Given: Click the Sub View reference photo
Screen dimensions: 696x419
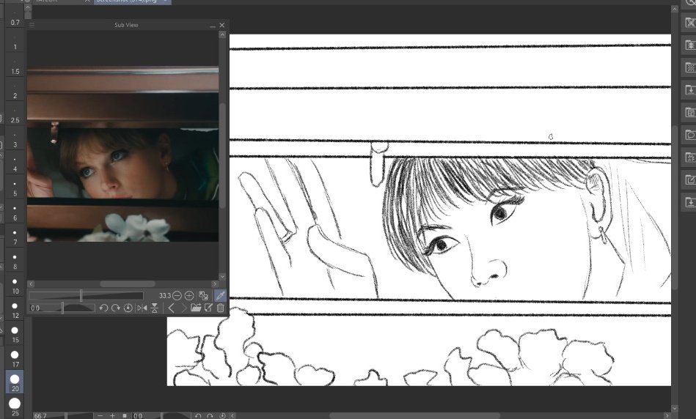Looking at the screenshot, I should click(x=122, y=154).
